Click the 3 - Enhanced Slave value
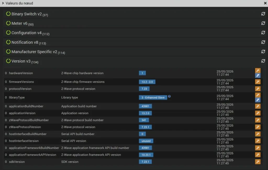This screenshot has height=170, width=268. tap(153, 97)
